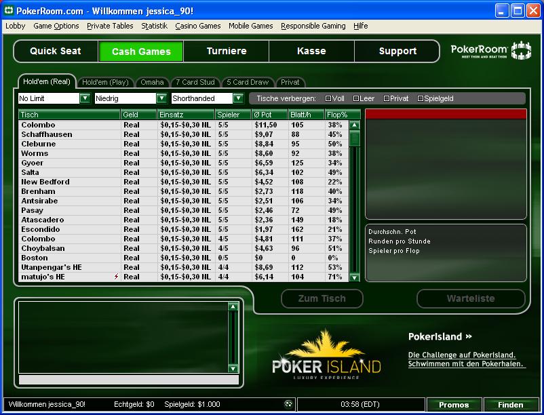Click chat box scroll down arrow
The image size is (544, 415).
click(x=233, y=368)
